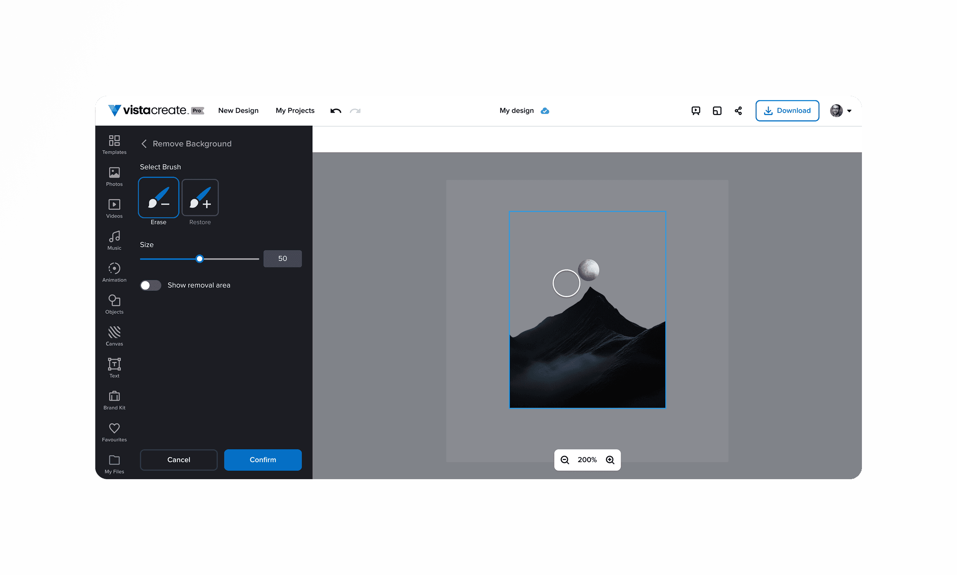The image size is (957, 575).
Task: Click the undo arrow
Action: click(x=335, y=111)
